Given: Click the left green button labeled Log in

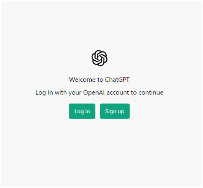Looking at the screenshot, I should (x=82, y=111).
